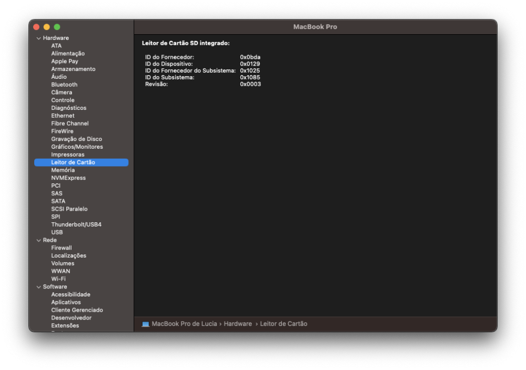Image resolution: width=526 pixels, height=370 pixels.
Task: Open the SPI entry
Action: point(55,217)
